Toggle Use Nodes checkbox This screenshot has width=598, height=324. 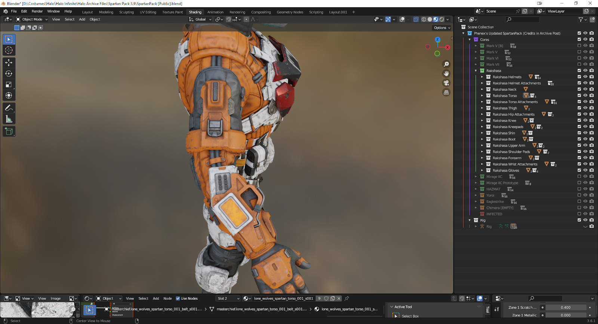click(178, 298)
